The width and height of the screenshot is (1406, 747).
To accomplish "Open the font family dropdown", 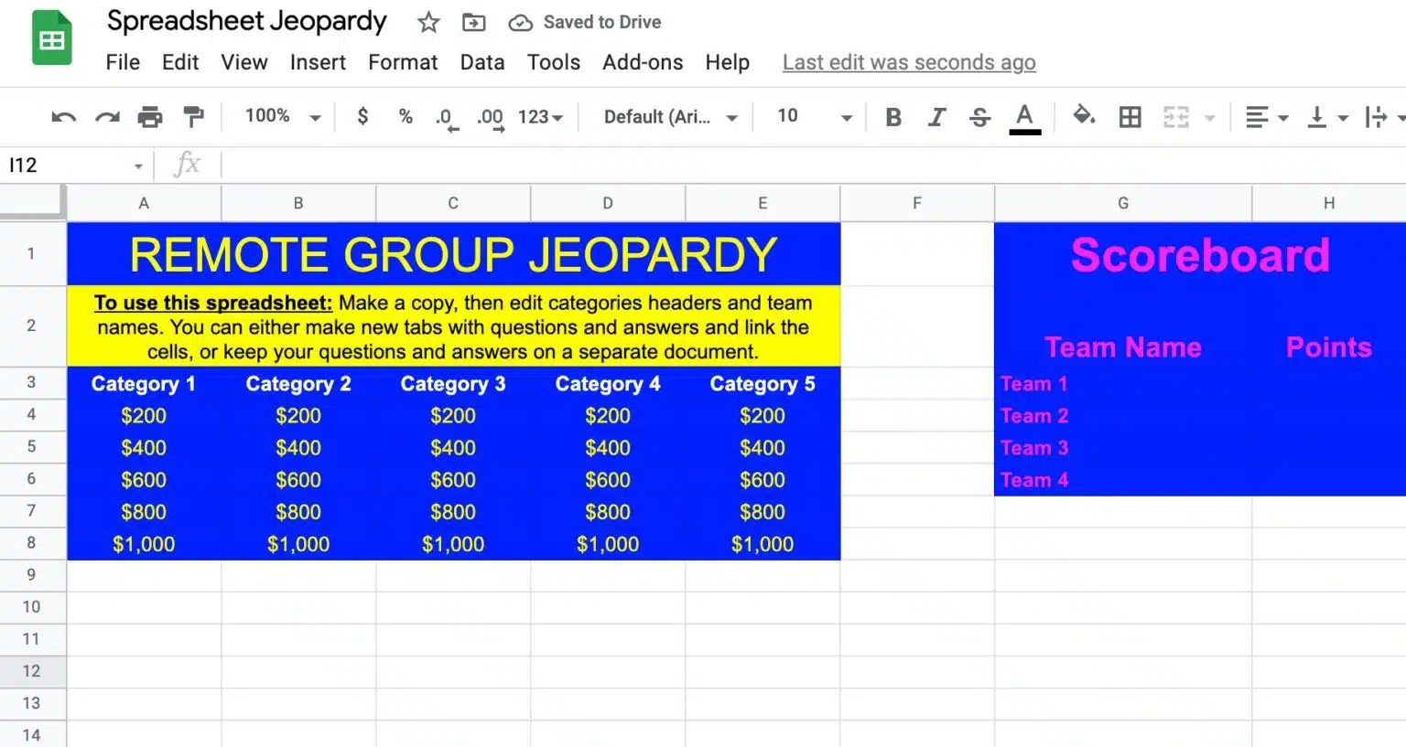I will click(666, 117).
